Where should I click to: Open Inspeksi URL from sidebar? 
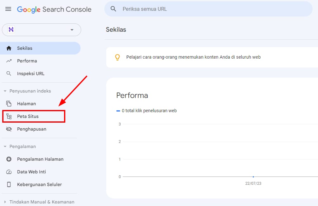[x=31, y=74]
